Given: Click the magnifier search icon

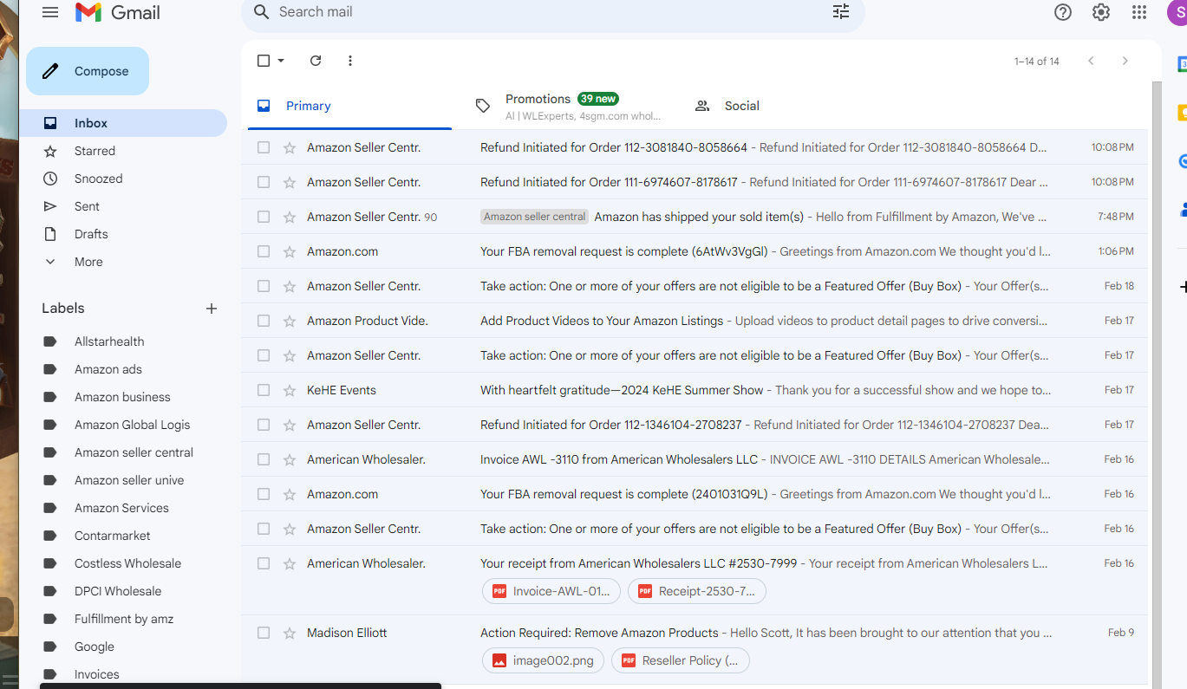Looking at the screenshot, I should point(261,12).
